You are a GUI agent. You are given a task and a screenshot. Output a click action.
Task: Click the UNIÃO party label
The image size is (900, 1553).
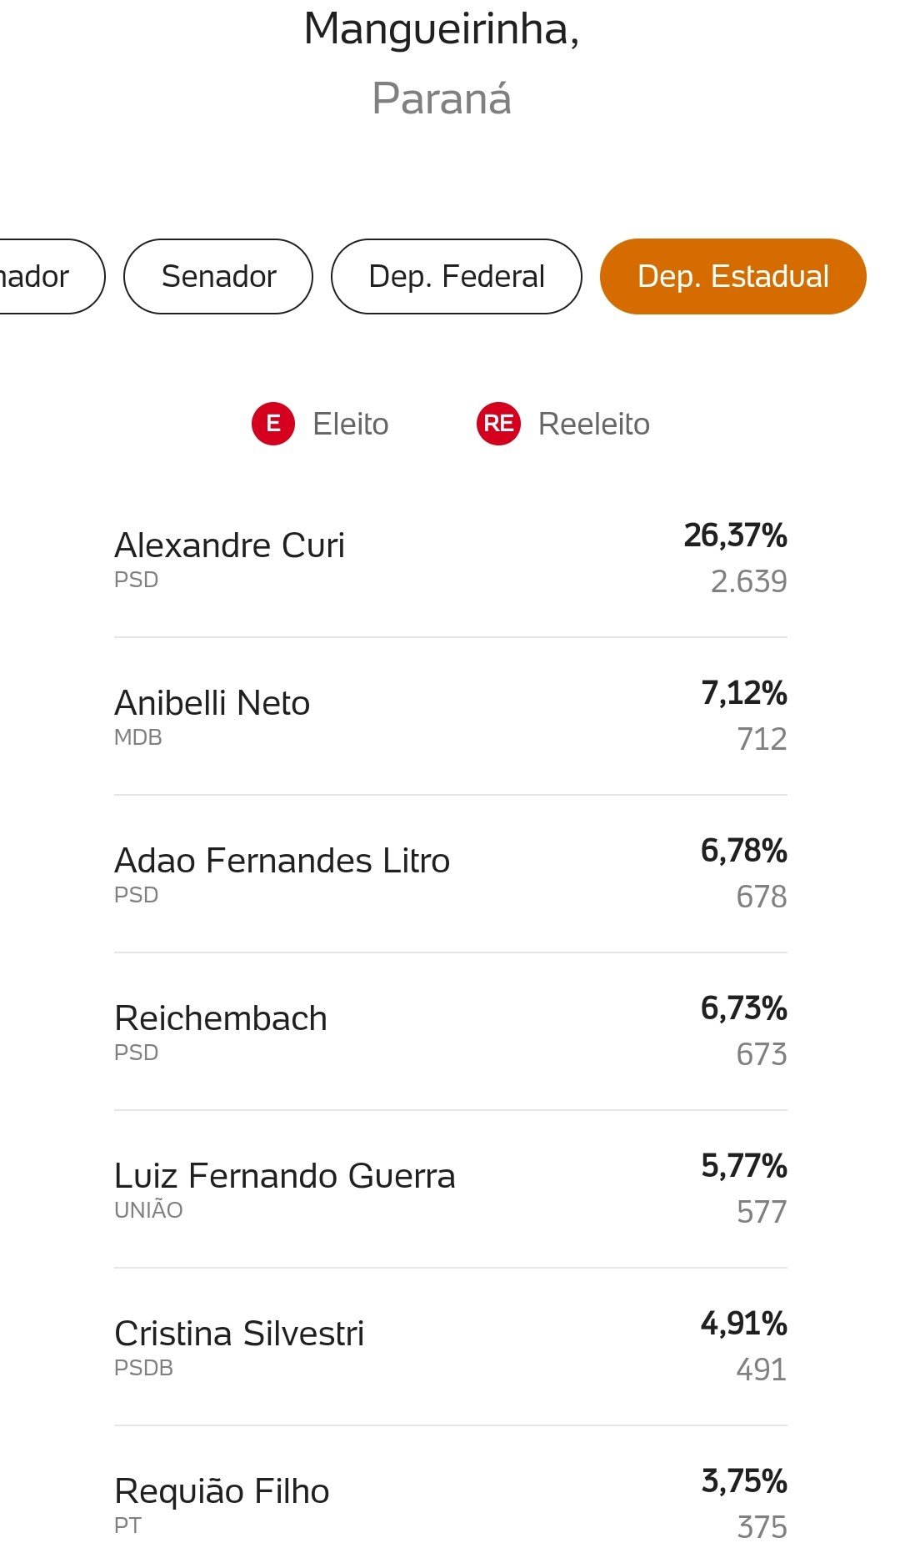pos(148,1210)
